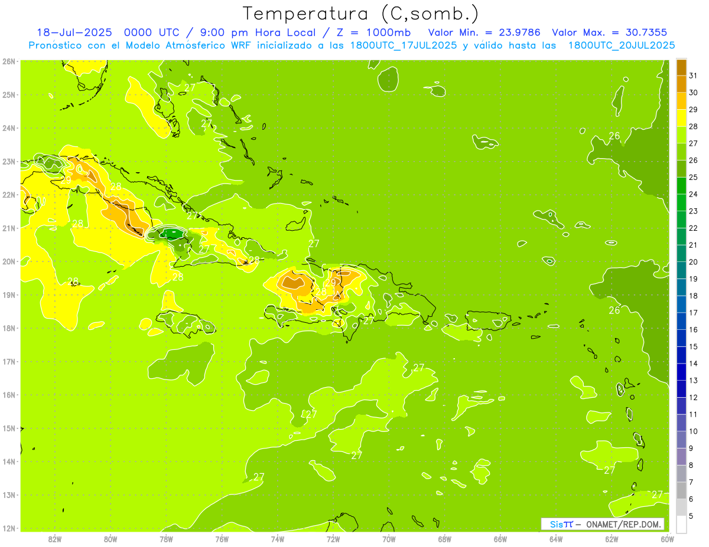This screenshot has width=709, height=547.
Task: Click colorbar label "30"
Action: coord(693,93)
